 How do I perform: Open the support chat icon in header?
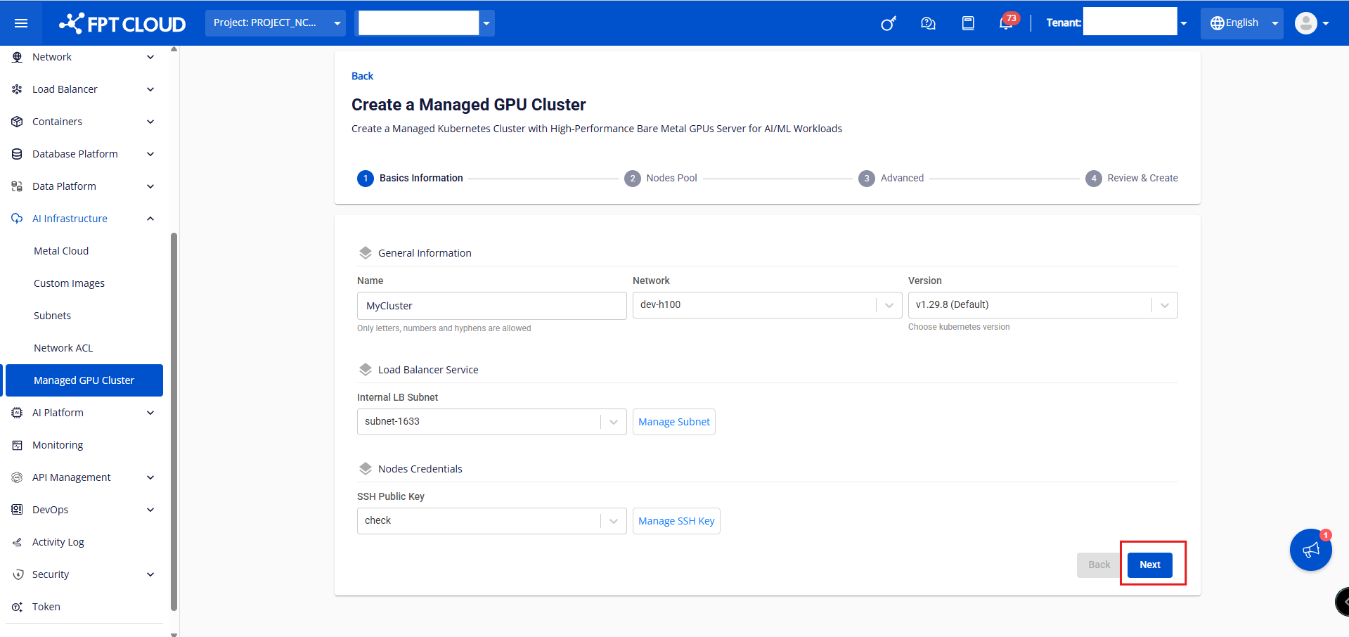(928, 23)
